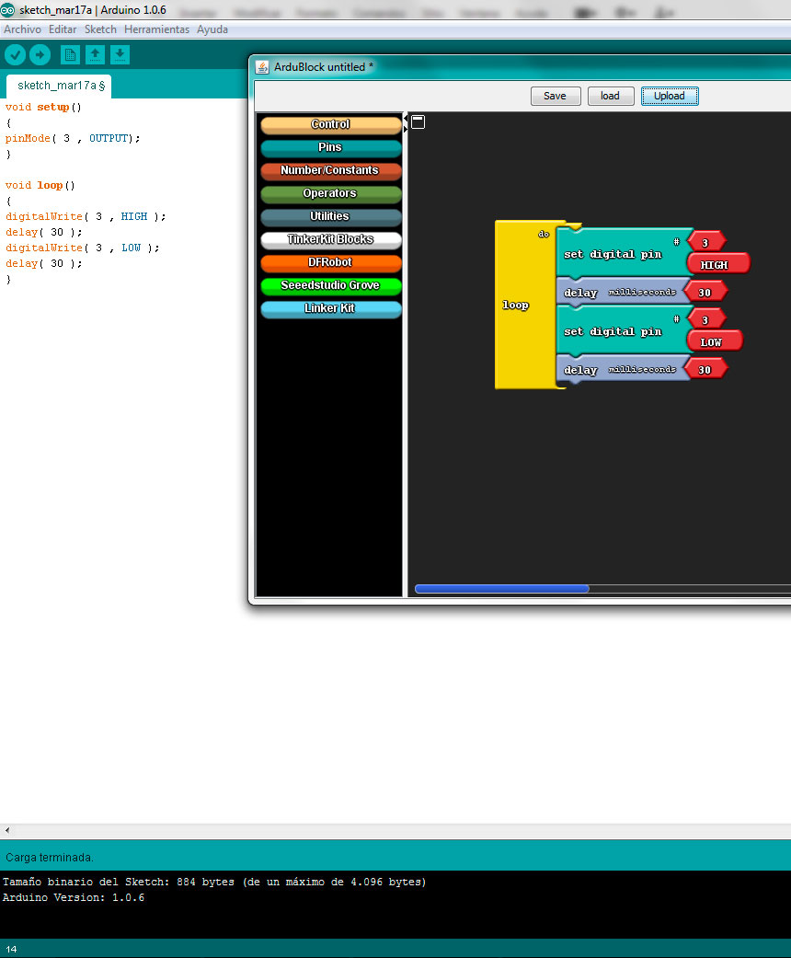Image resolution: width=791 pixels, height=958 pixels.
Task: Click line number 14 in the status bar
Action: (11, 949)
